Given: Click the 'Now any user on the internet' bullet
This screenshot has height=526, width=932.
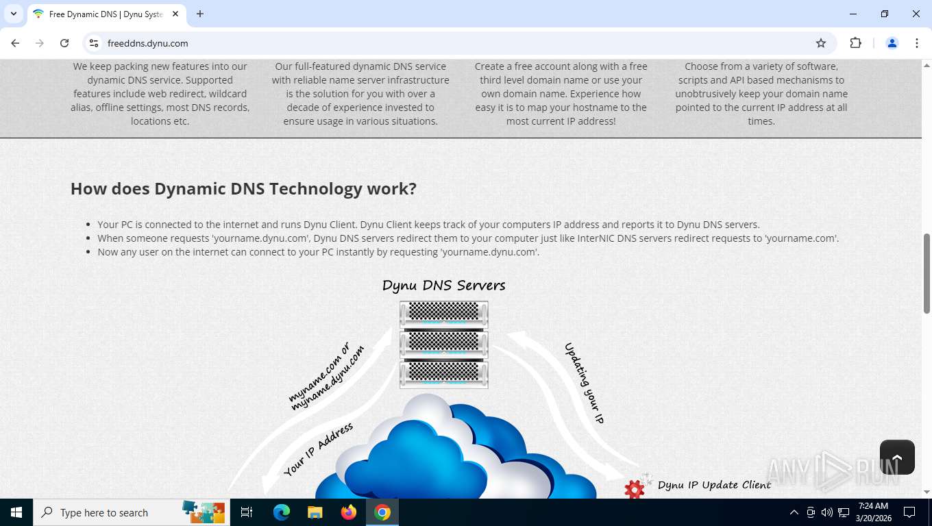Looking at the screenshot, I should [x=318, y=252].
